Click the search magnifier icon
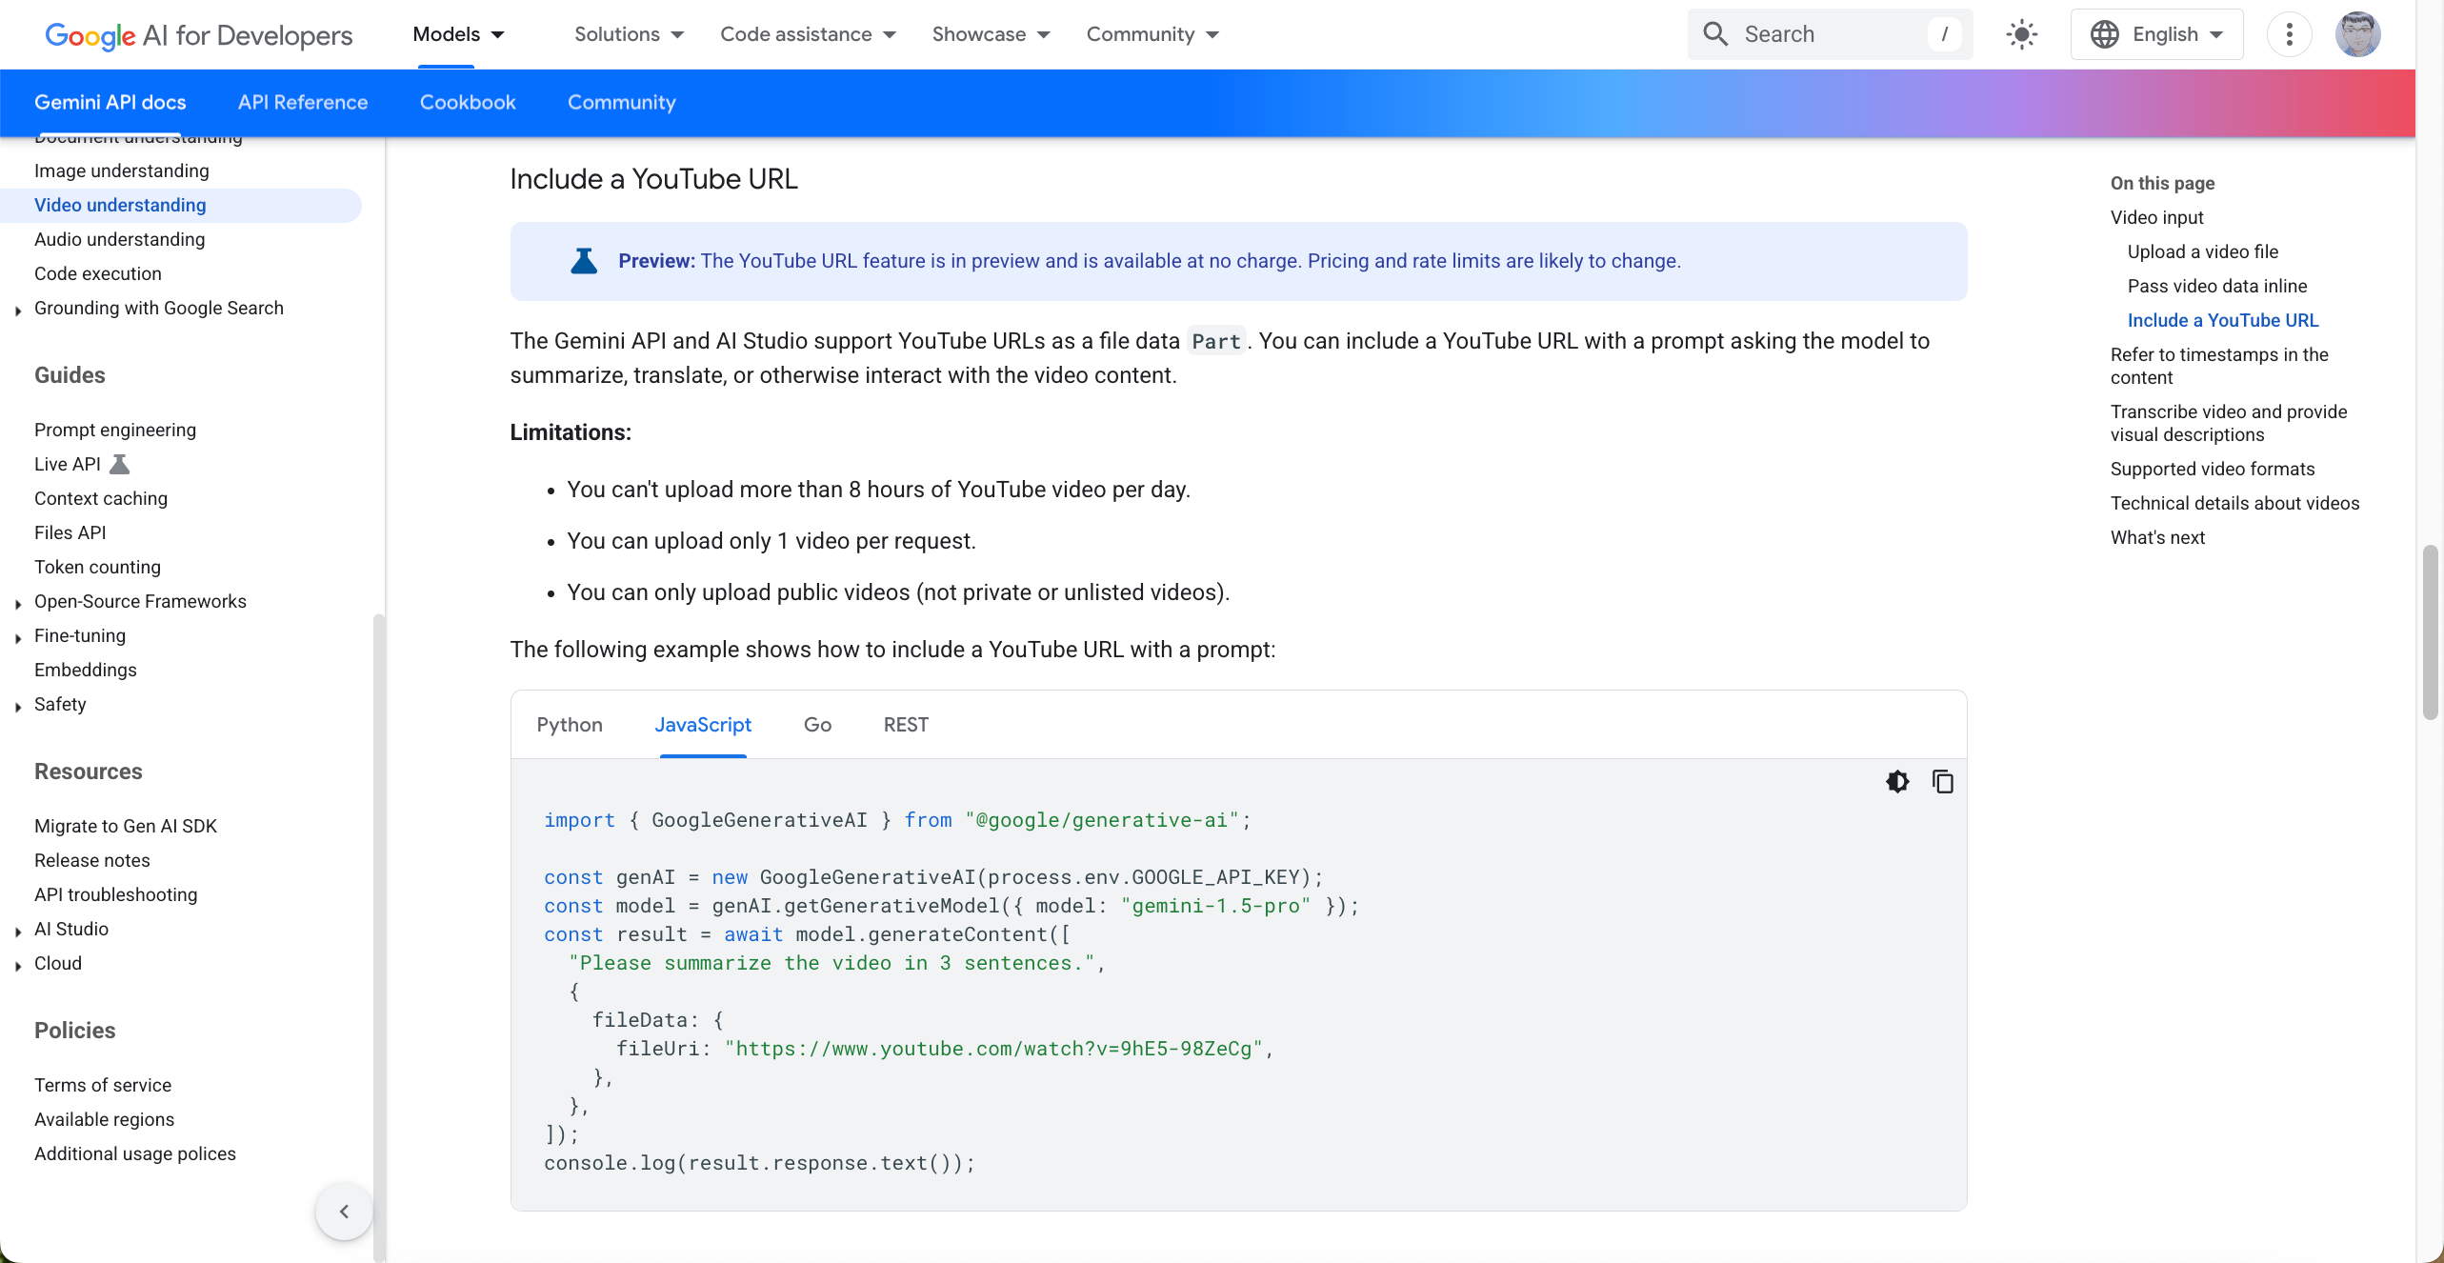The width and height of the screenshot is (2444, 1263). 1715,33
